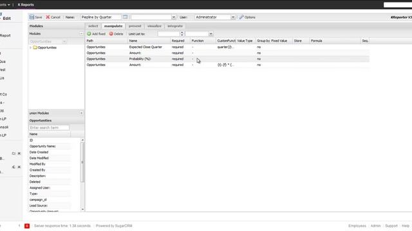Select the Lead Source field
The height and width of the screenshot is (231, 412).
click(x=50, y=205)
